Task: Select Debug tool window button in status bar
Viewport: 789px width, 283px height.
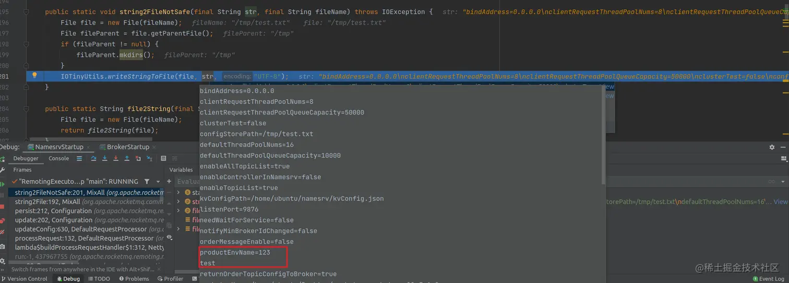Action: tap(68, 279)
